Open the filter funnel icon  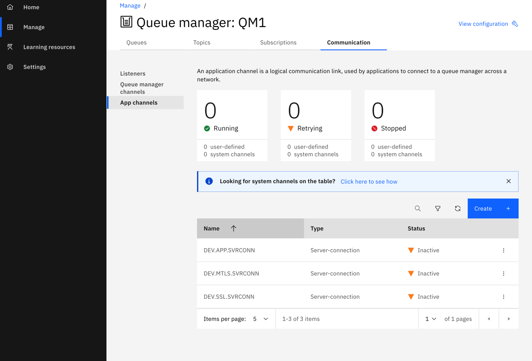[x=438, y=208]
